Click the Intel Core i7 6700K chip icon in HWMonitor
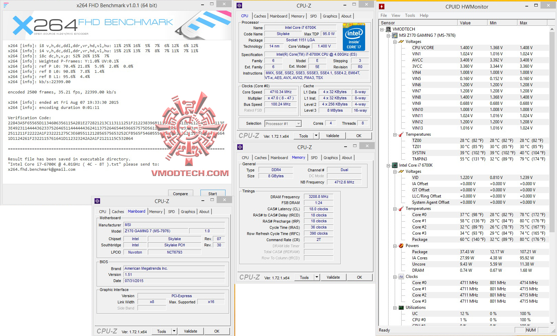This screenshot has height=336, width=557. pos(395,165)
